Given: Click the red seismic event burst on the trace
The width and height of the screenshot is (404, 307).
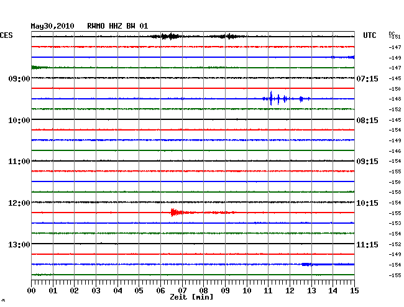Looking at the screenshot, I should [177, 213].
